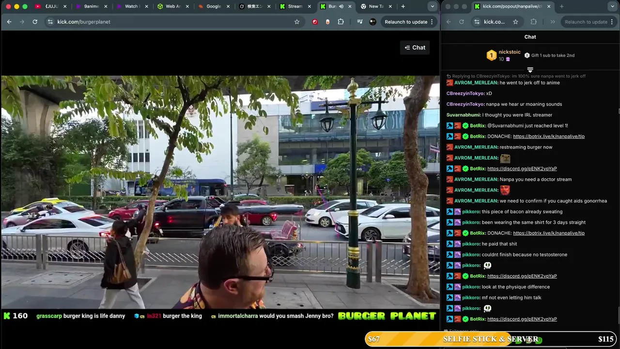Open Chrome three-dot menu in main window
The image size is (620, 349).
click(x=432, y=22)
